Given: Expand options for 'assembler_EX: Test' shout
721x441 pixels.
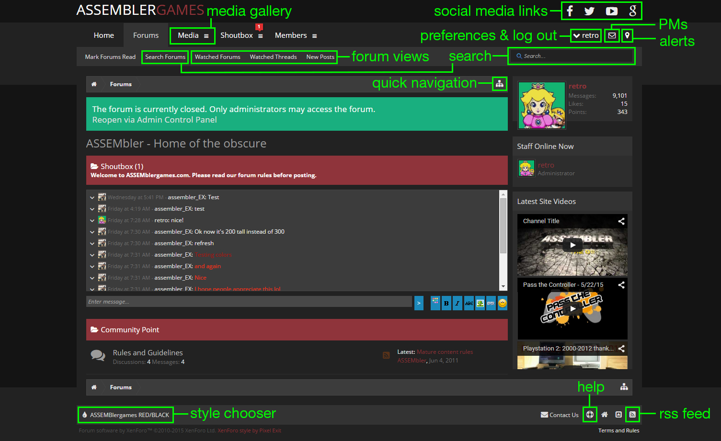Looking at the screenshot, I should click(x=92, y=197).
